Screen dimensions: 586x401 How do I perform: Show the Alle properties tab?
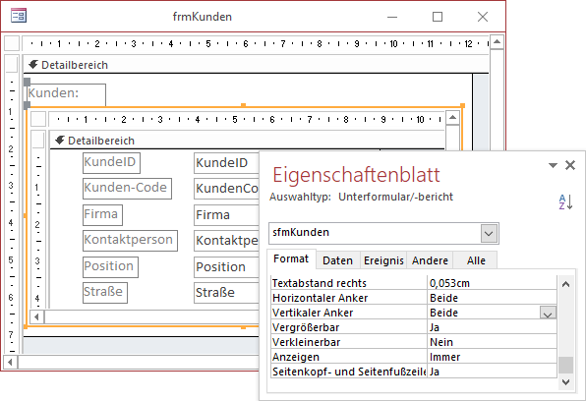click(476, 260)
